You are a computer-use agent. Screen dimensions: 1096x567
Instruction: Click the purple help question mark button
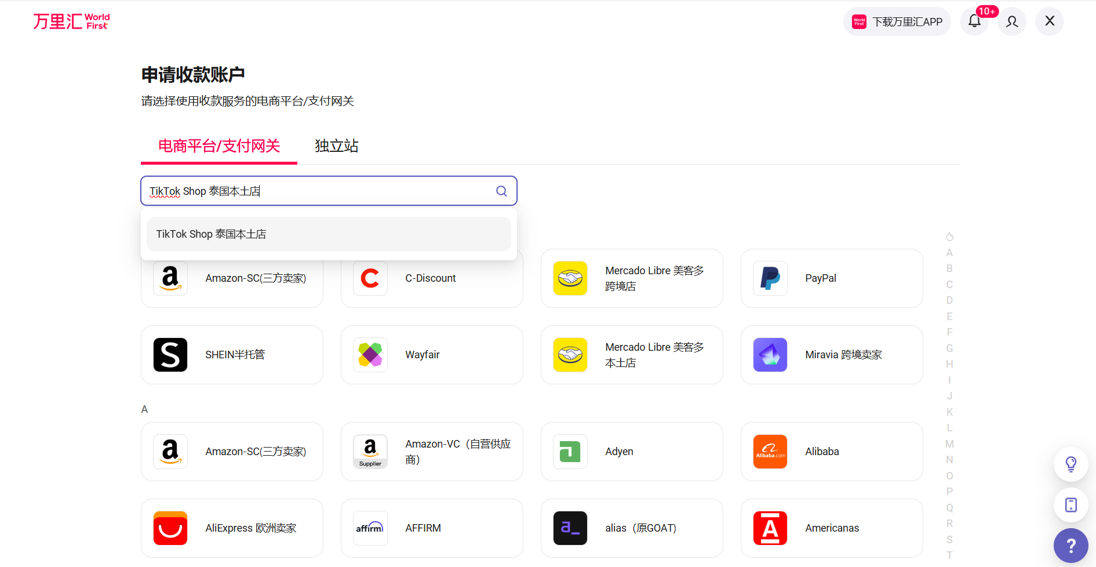[x=1070, y=545]
